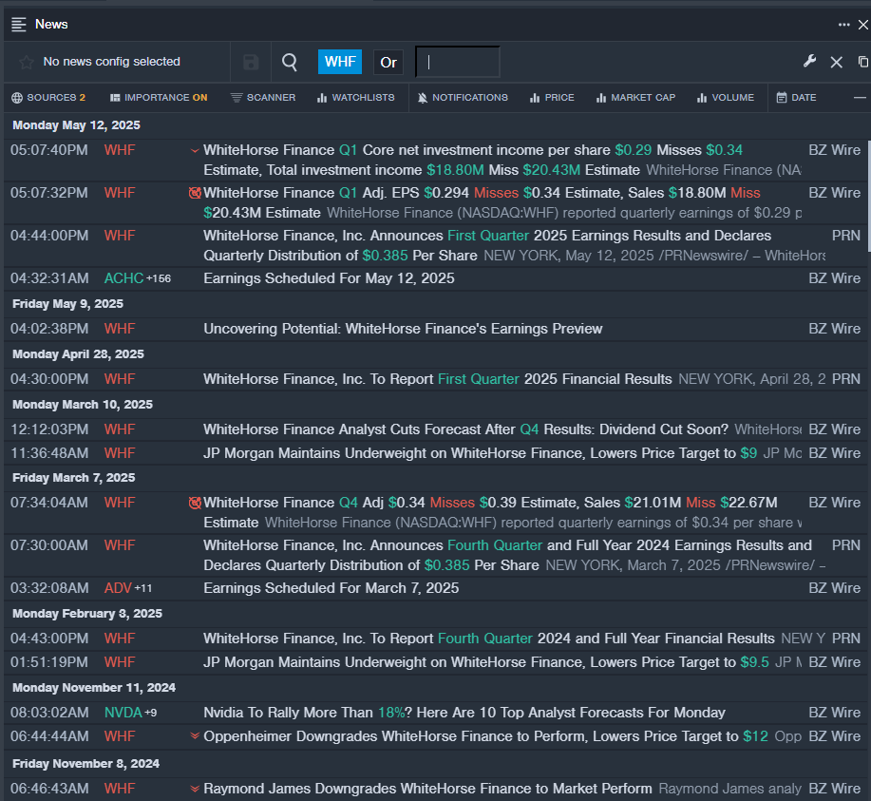Toggle Importance ON filter
The image size is (871, 801).
pyautogui.click(x=159, y=98)
